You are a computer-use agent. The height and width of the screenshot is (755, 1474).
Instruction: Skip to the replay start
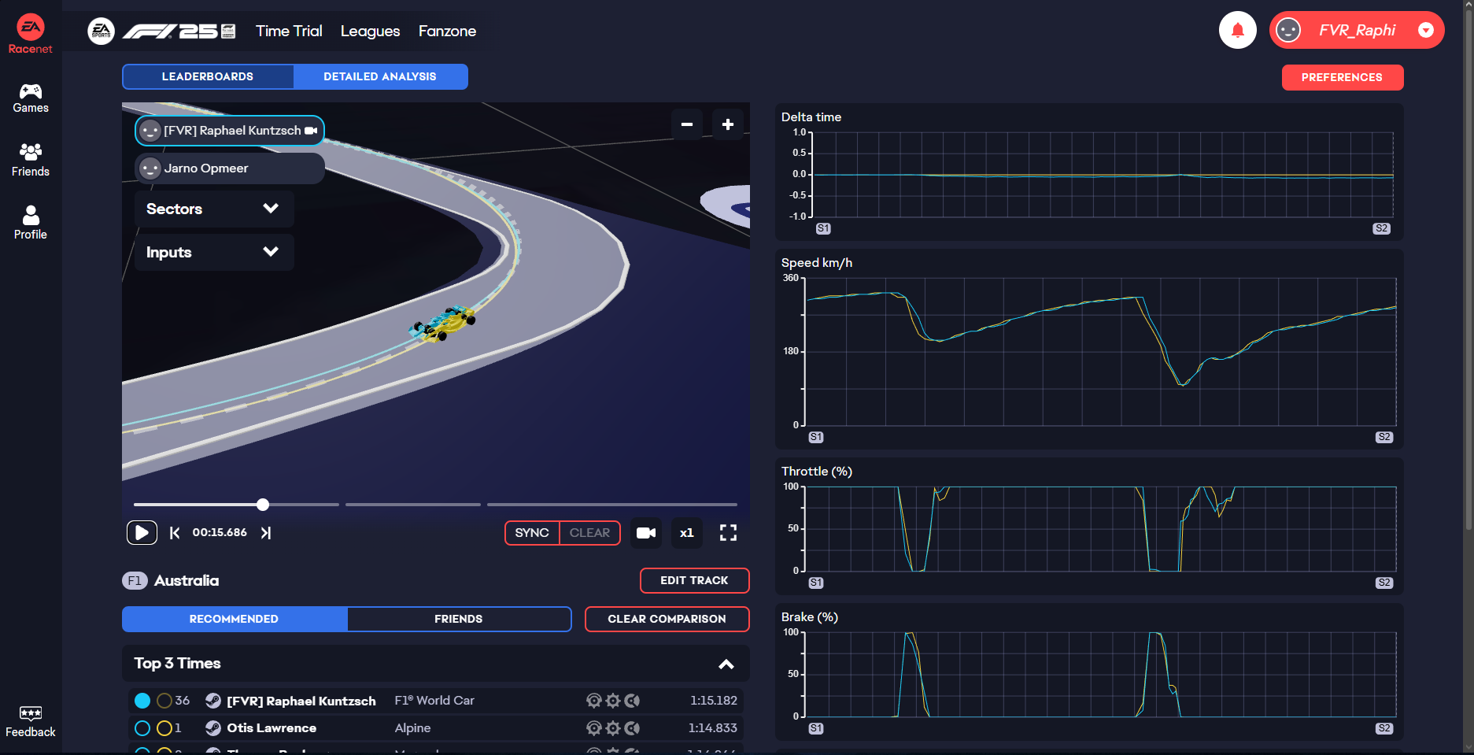click(175, 533)
